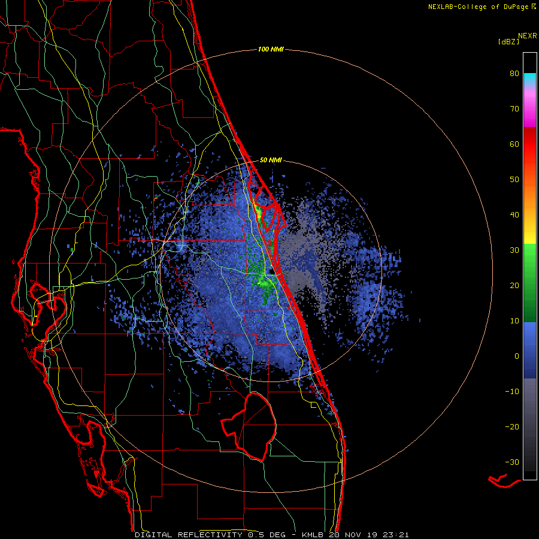Click the NEXLAB-College of DuPage label

pos(479,7)
